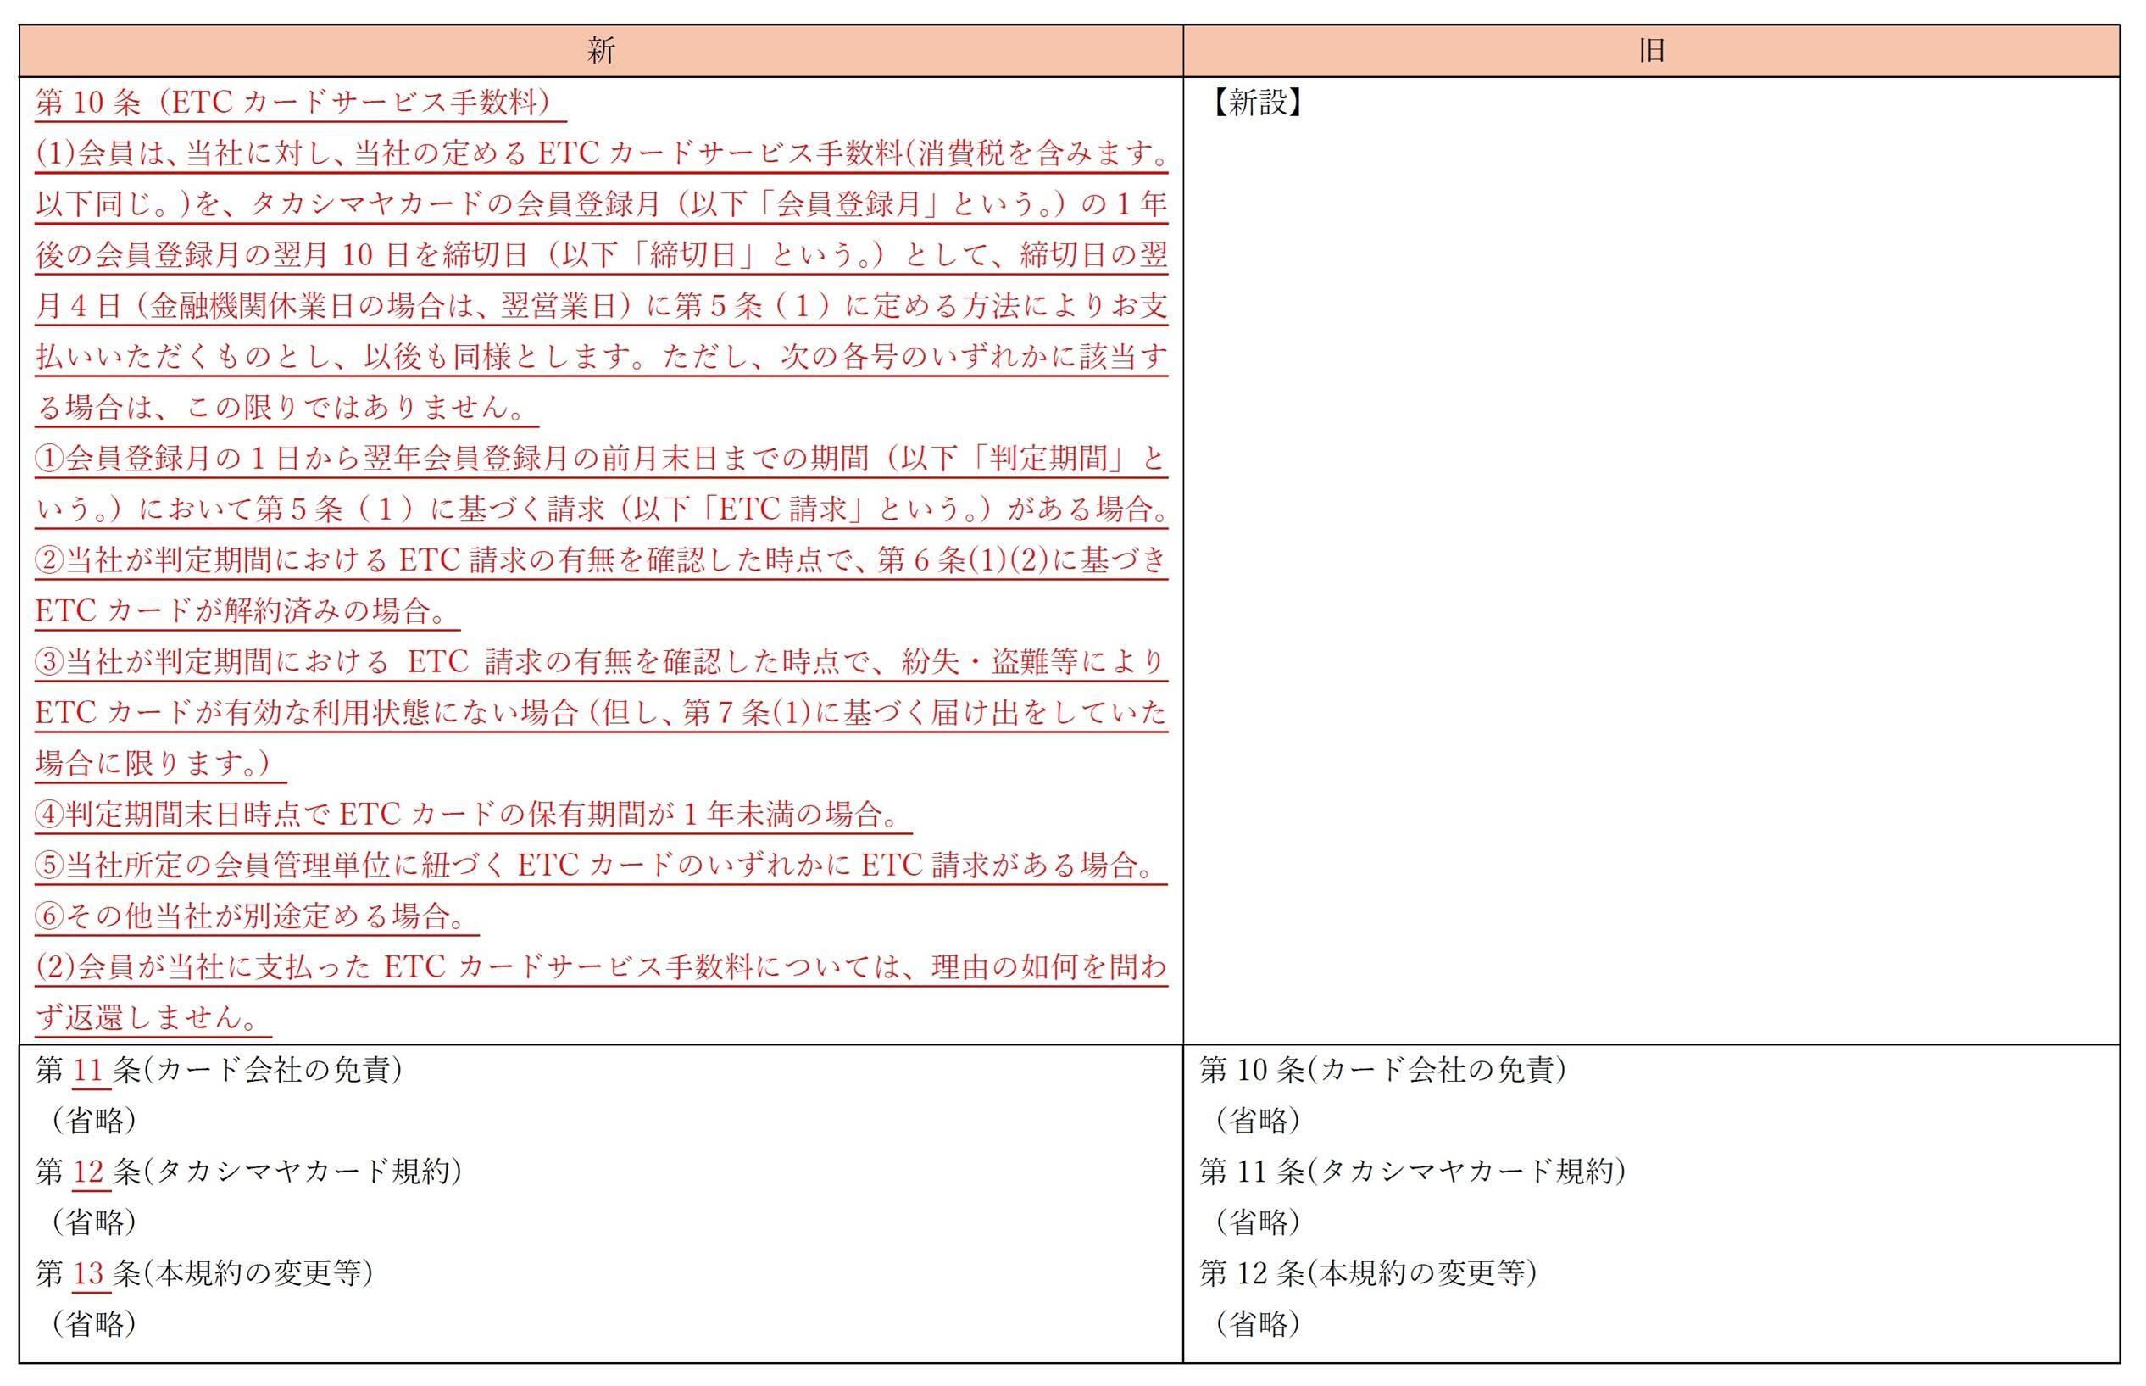The image size is (2146, 1386).
Task: Click the 新 column header
Action: (x=601, y=52)
